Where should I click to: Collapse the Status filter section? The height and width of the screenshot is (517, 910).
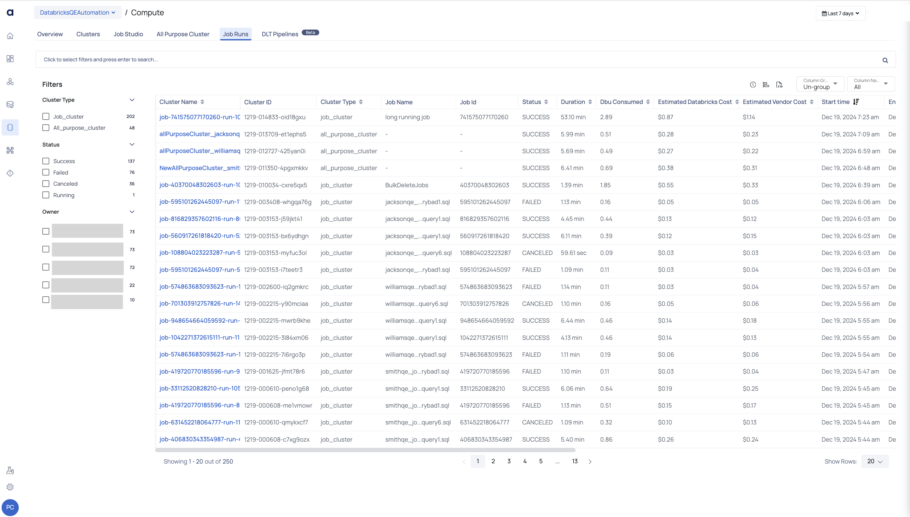pyautogui.click(x=132, y=145)
